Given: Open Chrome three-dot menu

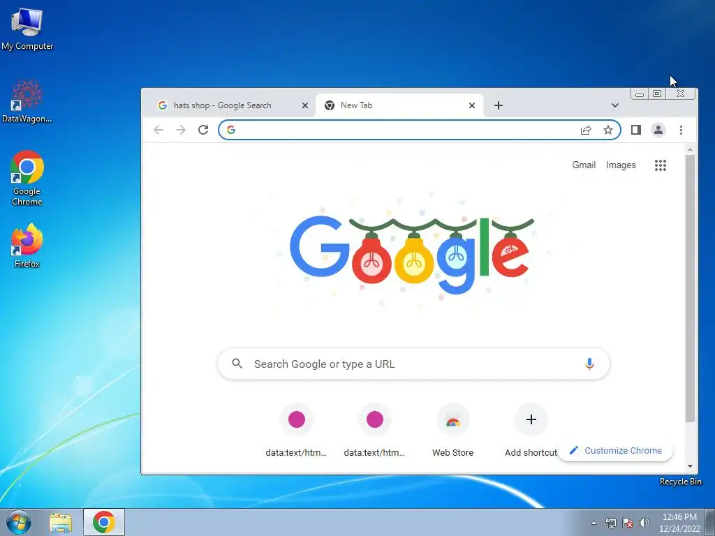Looking at the screenshot, I should point(681,130).
